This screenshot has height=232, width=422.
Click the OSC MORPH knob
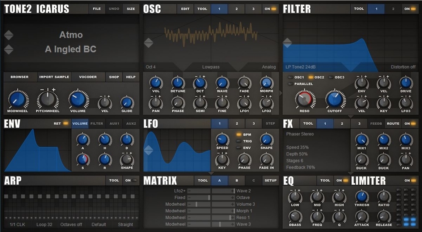[x=267, y=83]
